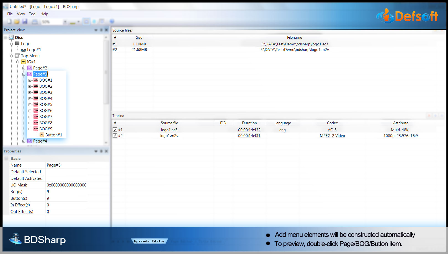Viewport: 448px width, 254px height.
Task: Open the File menu
Action: pos(10,14)
